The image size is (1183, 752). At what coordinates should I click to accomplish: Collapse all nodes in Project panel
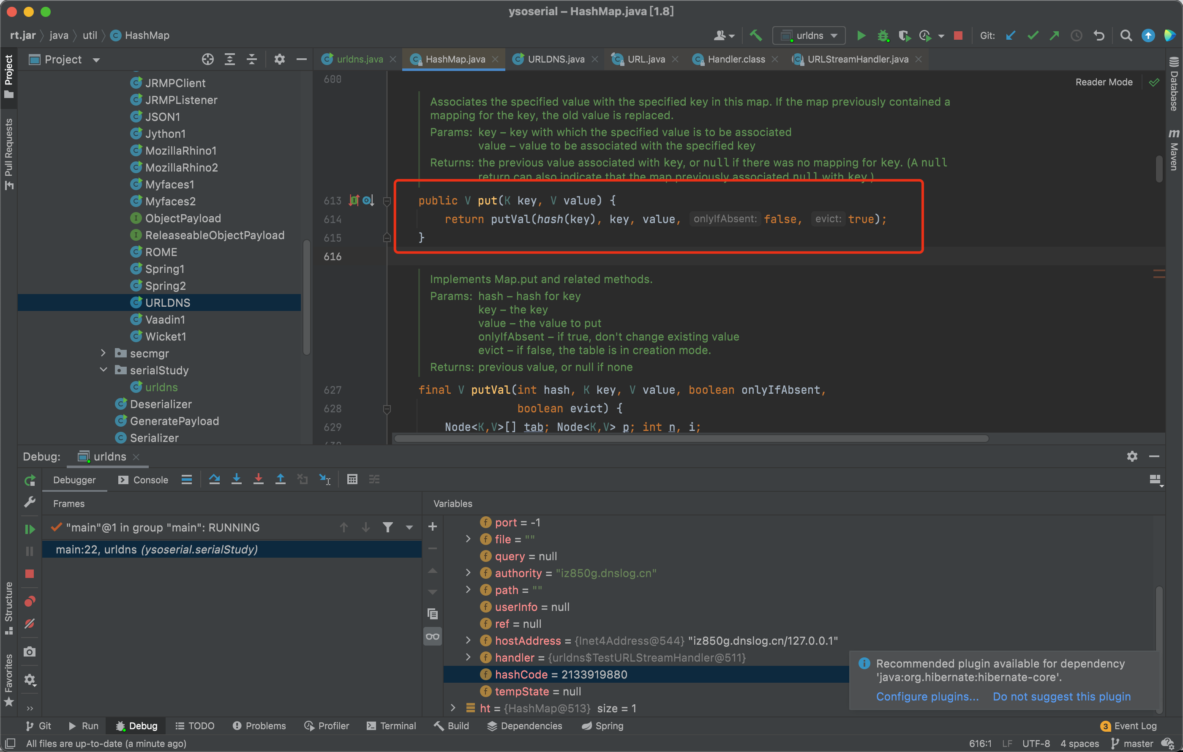(251, 60)
